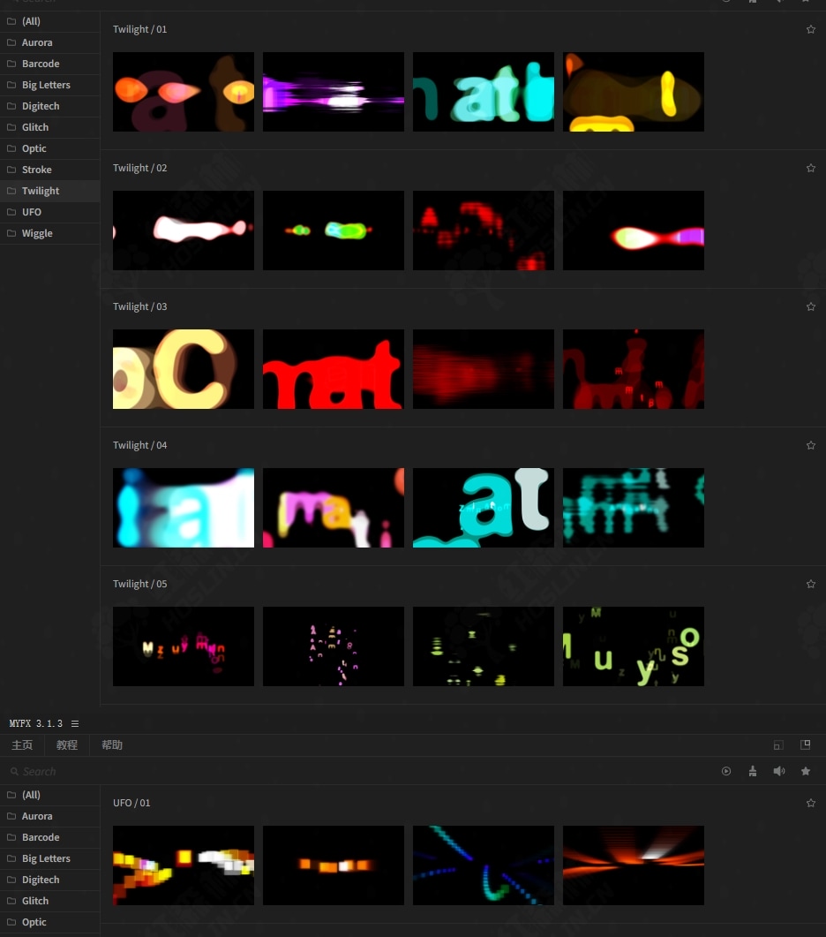Select the Wiggle folder in the sidebar
Screen dimensions: 826x937
49,234
